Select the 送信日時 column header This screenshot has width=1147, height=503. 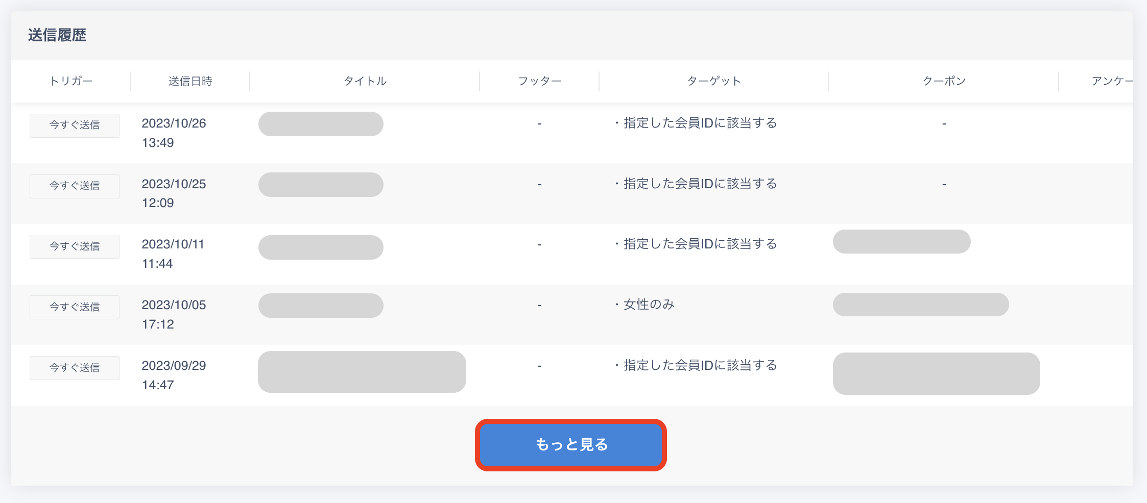click(x=190, y=81)
